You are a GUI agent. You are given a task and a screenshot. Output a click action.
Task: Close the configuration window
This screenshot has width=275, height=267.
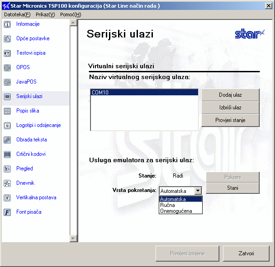(268, 6)
